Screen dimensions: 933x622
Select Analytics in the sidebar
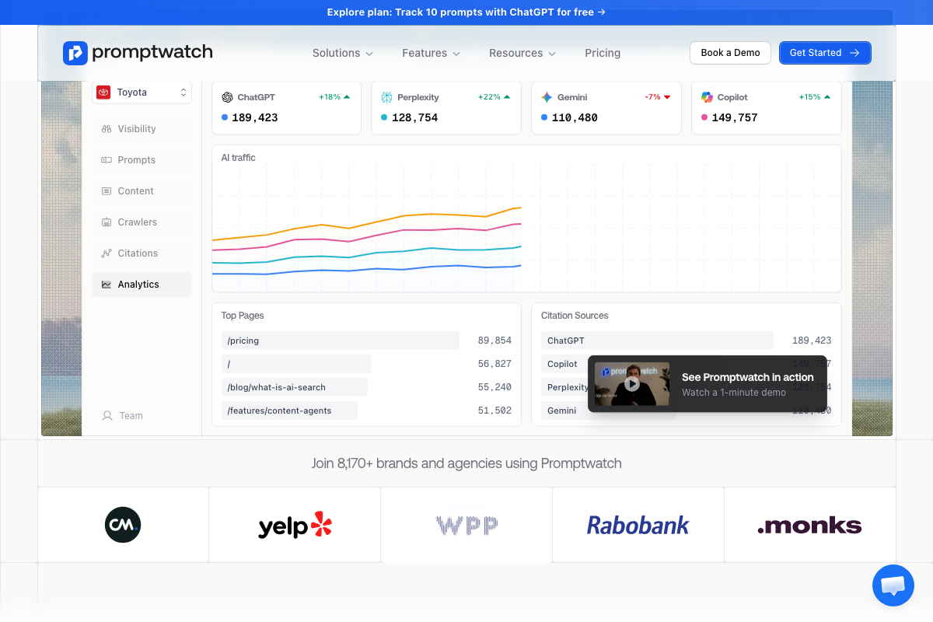point(142,285)
